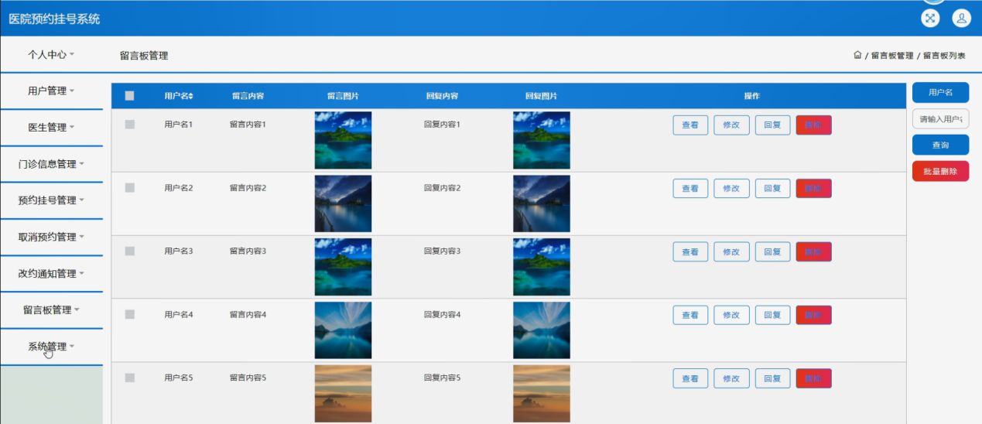This screenshot has height=424, width=982.
Task: Click the 回复图片 column header
Action: pyautogui.click(x=541, y=96)
